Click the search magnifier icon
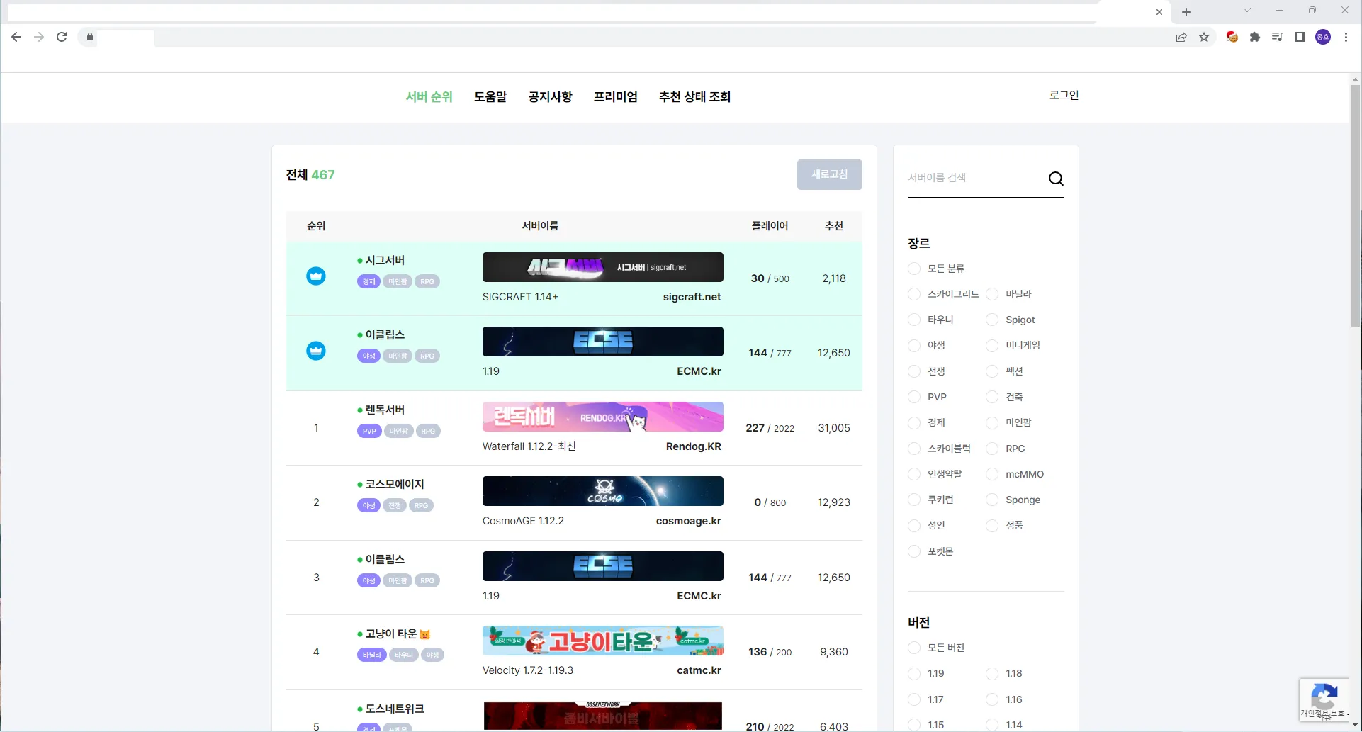 click(1055, 178)
